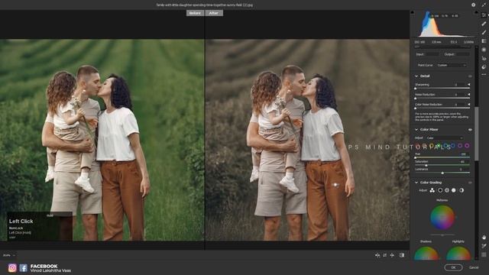Select the blue color in Color Mixer
Image resolution: width=489 pixels, height=275 pixels.
pyautogui.click(x=453, y=146)
